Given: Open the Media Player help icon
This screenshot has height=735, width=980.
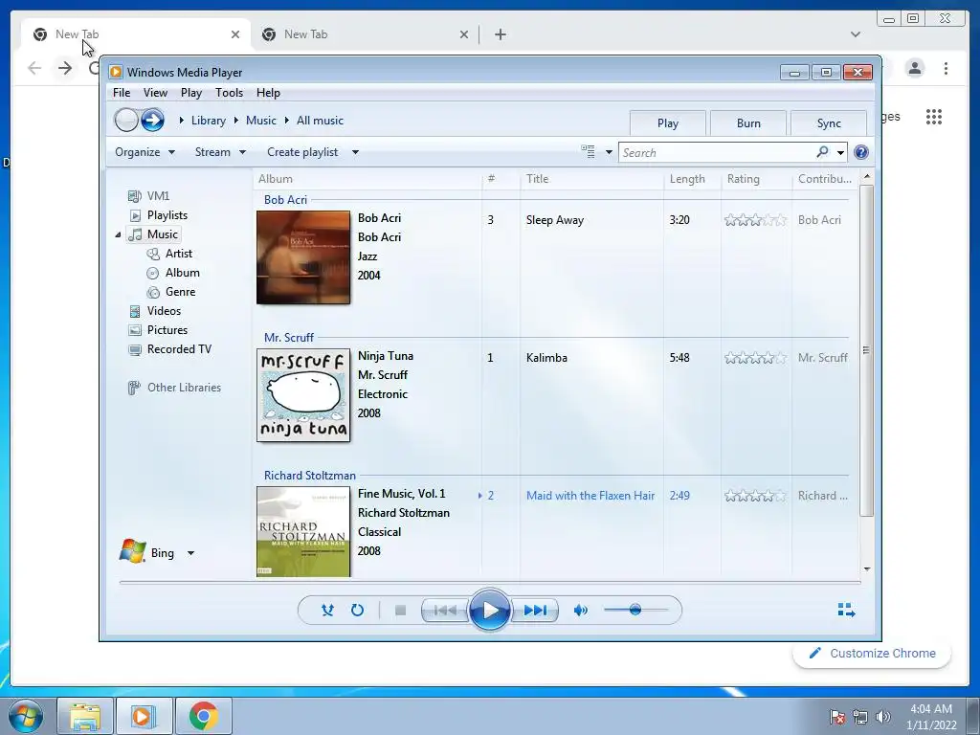Looking at the screenshot, I should click(861, 152).
